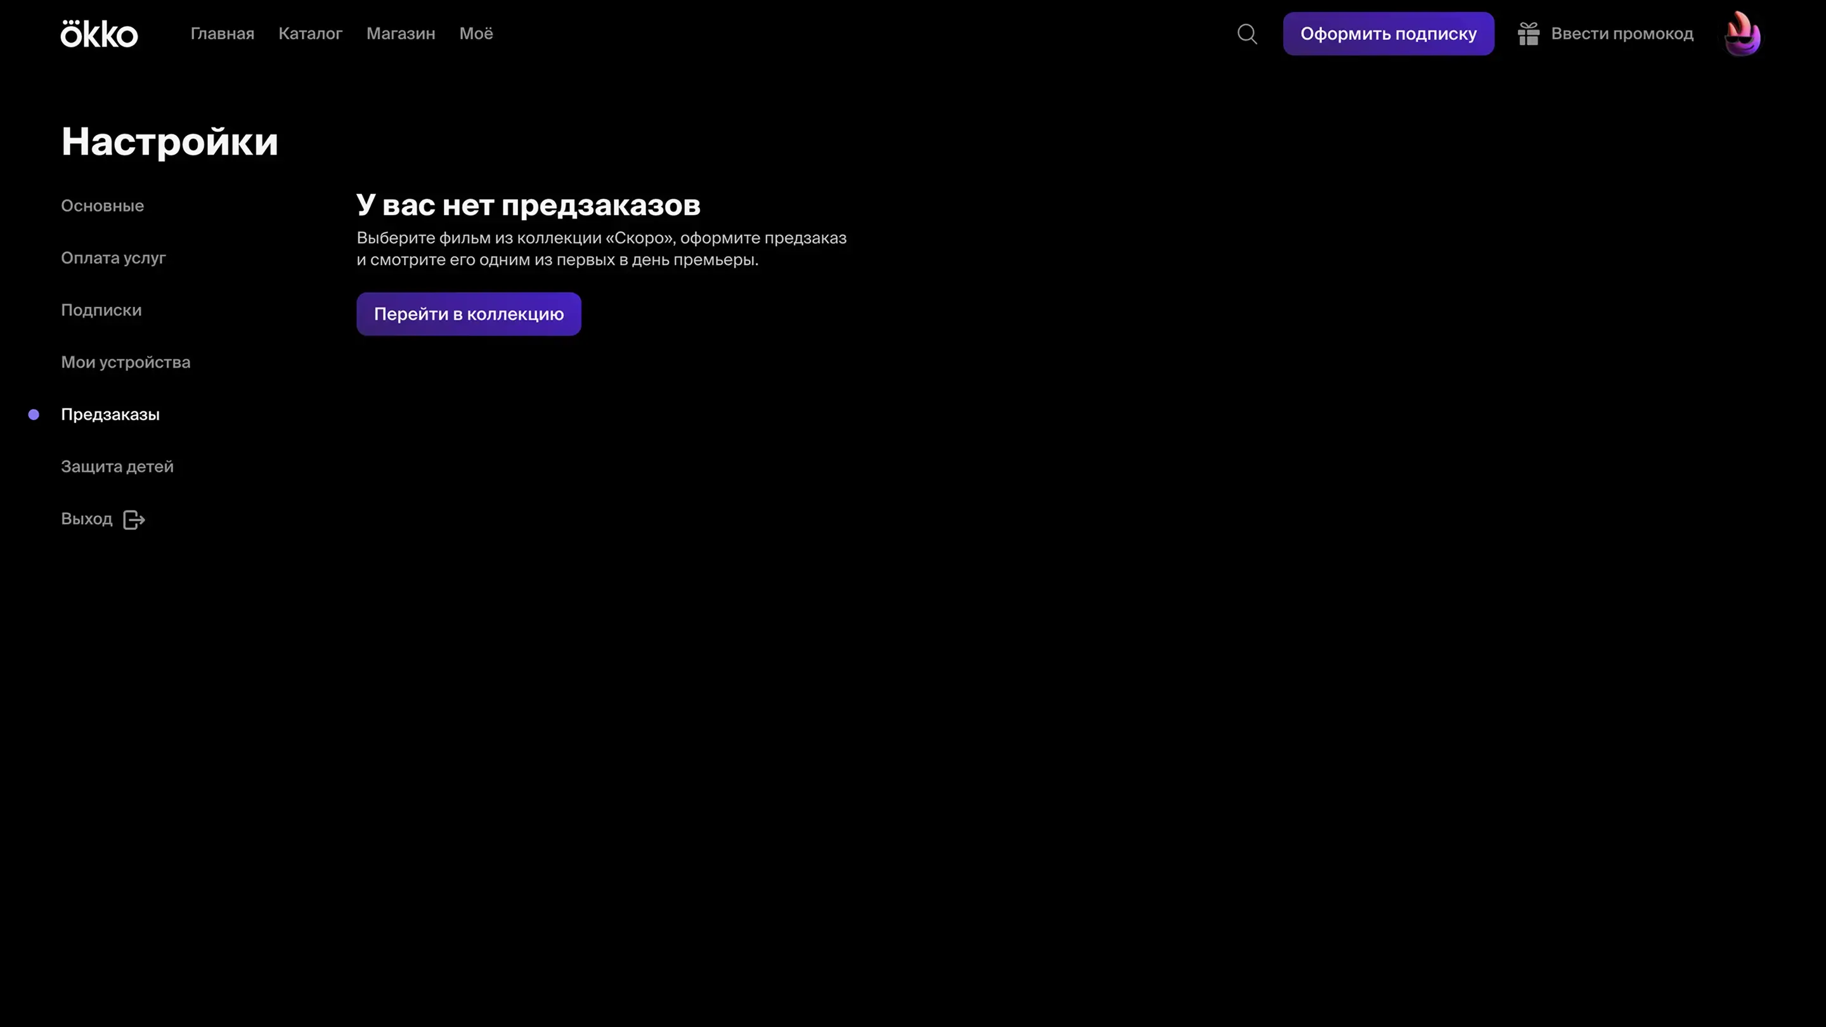This screenshot has width=1826, height=1027.
Task: Open search with magnifier icon
Action: tap(1247, 34)
